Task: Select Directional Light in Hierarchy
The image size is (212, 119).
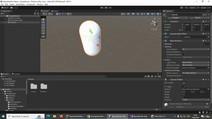Action: [16, 20]
